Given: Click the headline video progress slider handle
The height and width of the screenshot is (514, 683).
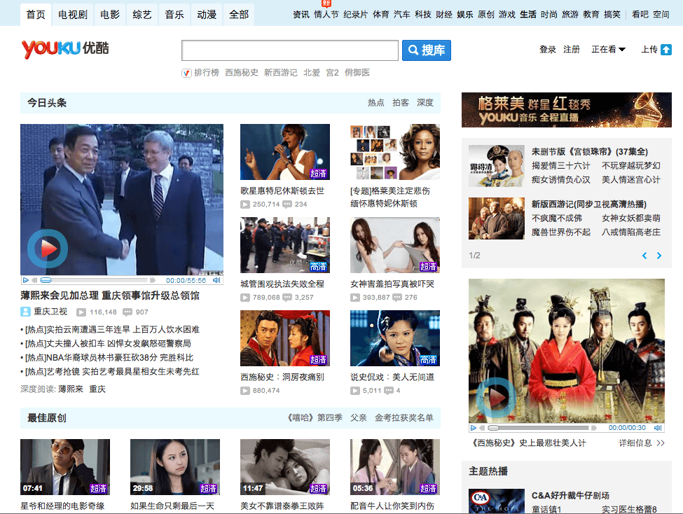Looking at the screenshot, I should point(46,280).
